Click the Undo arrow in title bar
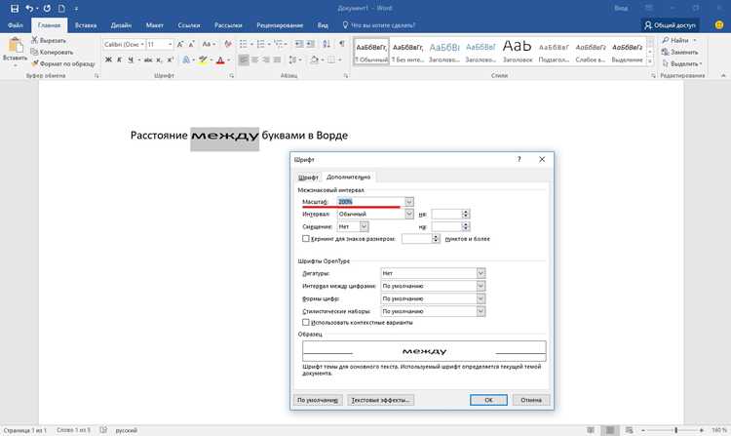Screen dimensions: 731x436 coord(29,9)
